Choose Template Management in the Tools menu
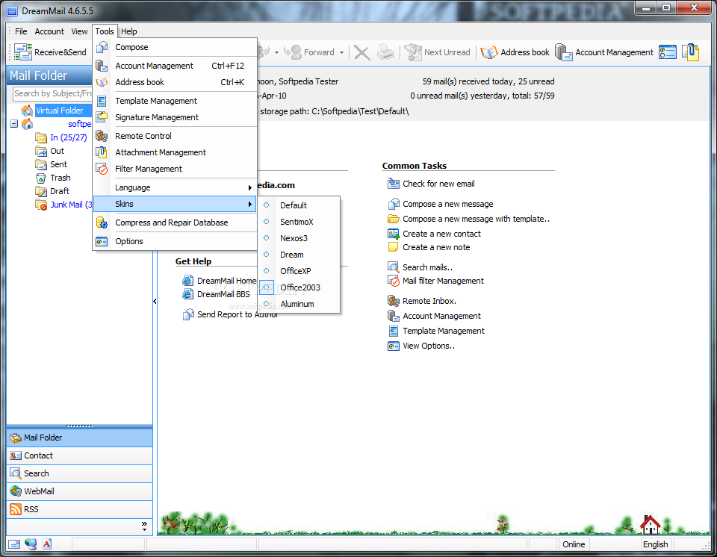The image size is (717, 557). click(175, 101)
